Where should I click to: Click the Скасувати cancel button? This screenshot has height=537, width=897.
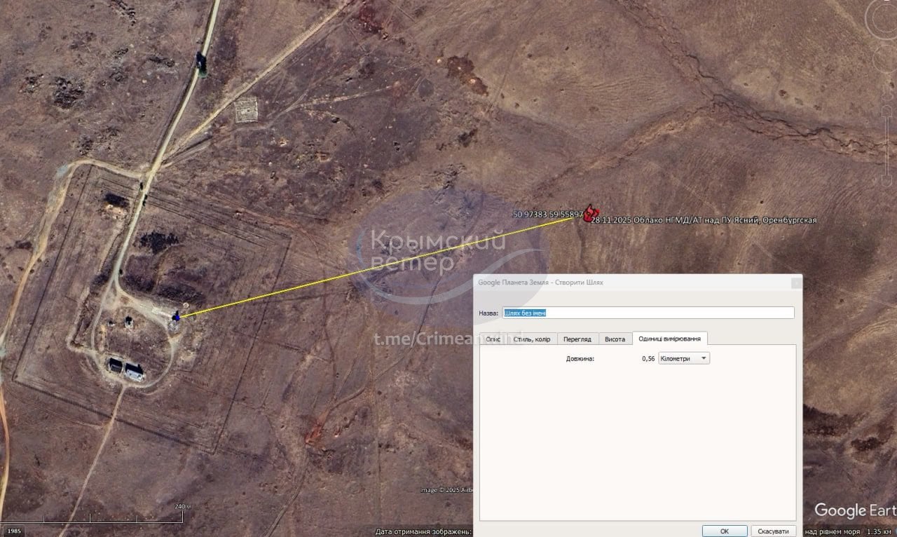tap(774, 531)
